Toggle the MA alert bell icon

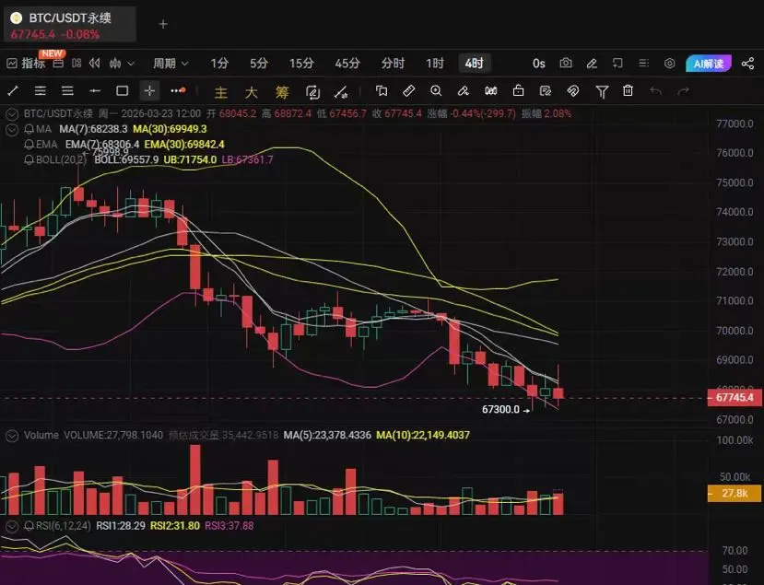click(29, 130)
